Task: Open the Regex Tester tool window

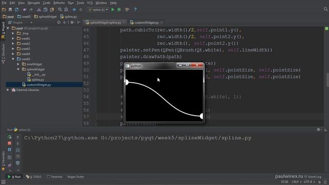Action: 76,177
